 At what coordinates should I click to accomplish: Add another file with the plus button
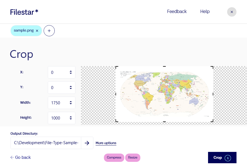pyautogui.click(x=49, y=31)
